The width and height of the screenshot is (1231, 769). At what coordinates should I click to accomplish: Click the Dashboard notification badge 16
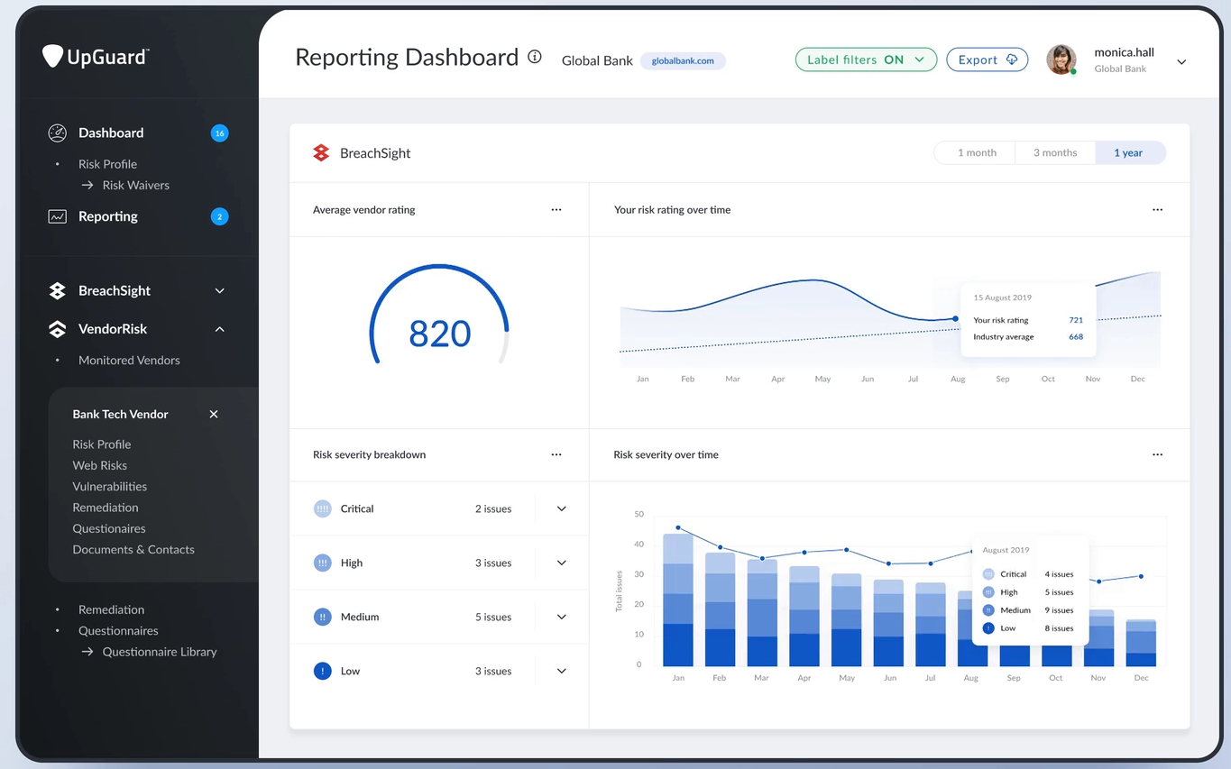[219, 133]
